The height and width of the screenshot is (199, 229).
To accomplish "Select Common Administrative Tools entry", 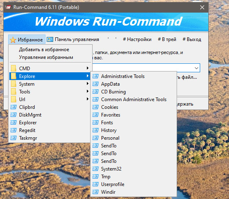I will click(134, 99).
